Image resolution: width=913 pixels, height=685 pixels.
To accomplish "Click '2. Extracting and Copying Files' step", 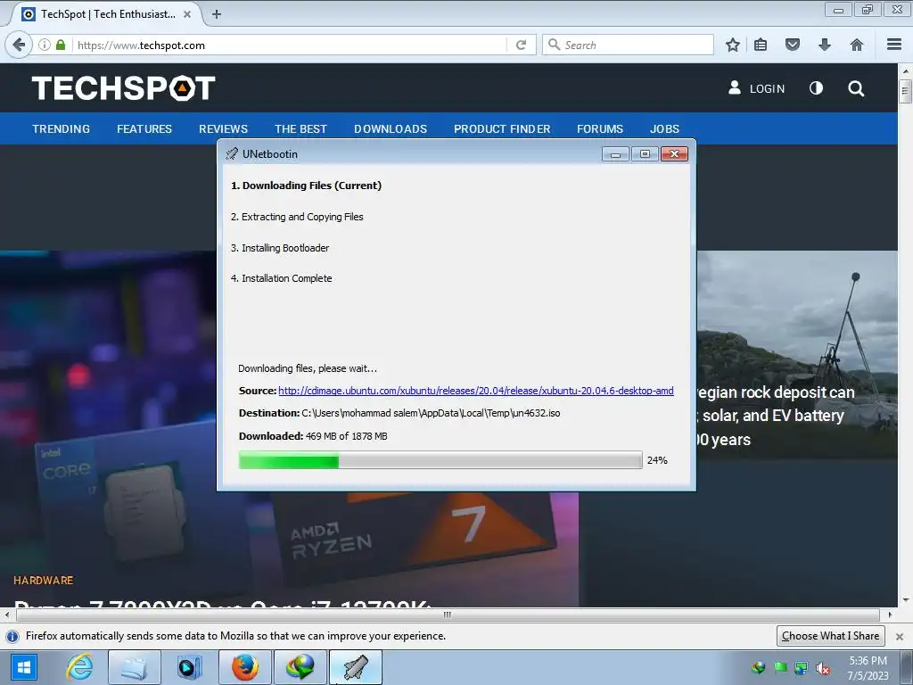I will point(297,217).
